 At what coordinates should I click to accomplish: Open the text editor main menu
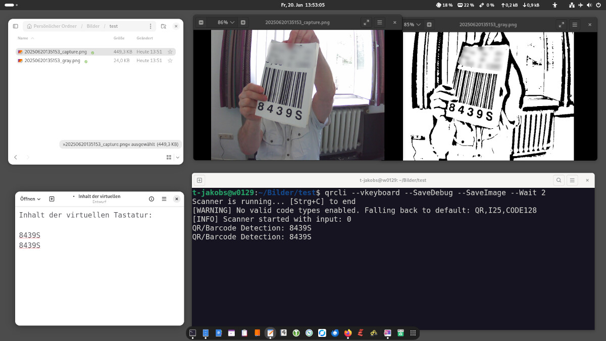coord(164,199)
